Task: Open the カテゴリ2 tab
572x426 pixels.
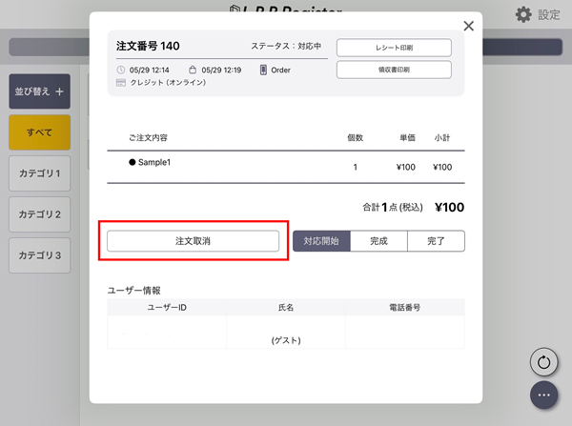Action: coord(39,214)
